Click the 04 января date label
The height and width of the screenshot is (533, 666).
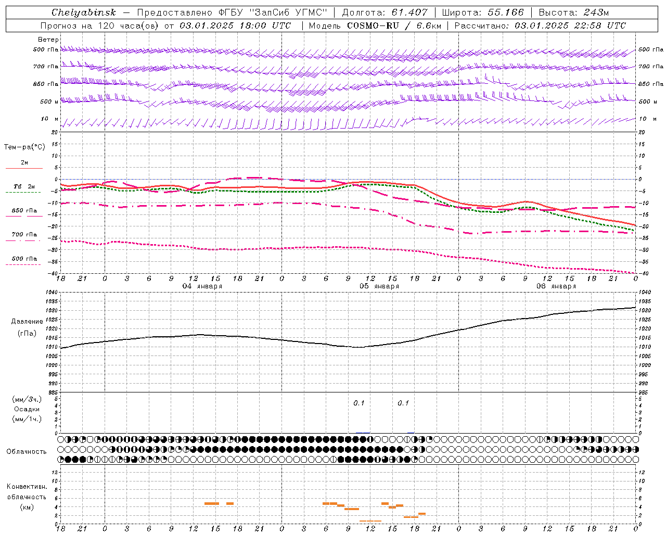pyautogui.click(x=202, y=286)
